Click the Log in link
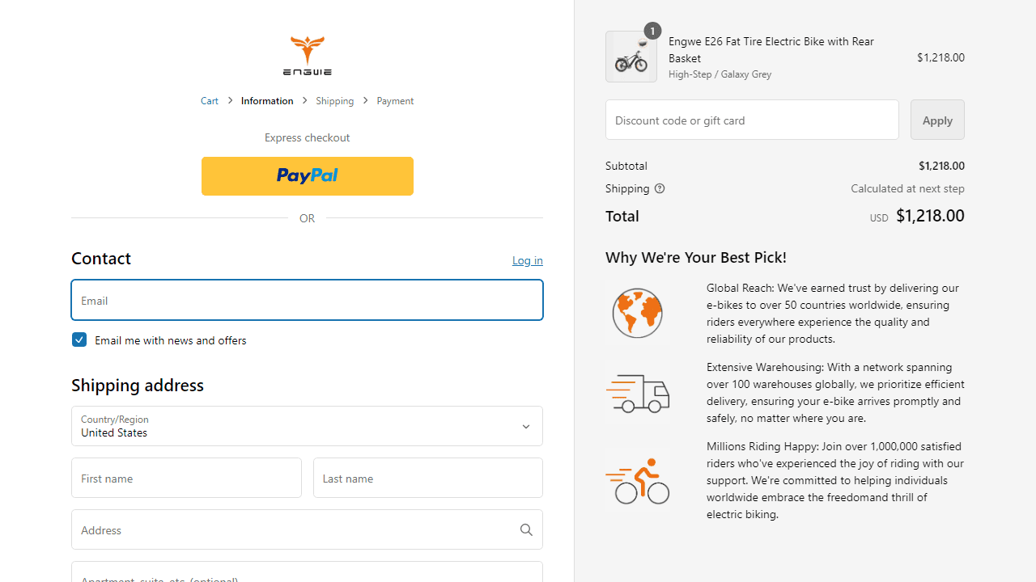 (x=528, y=260)
